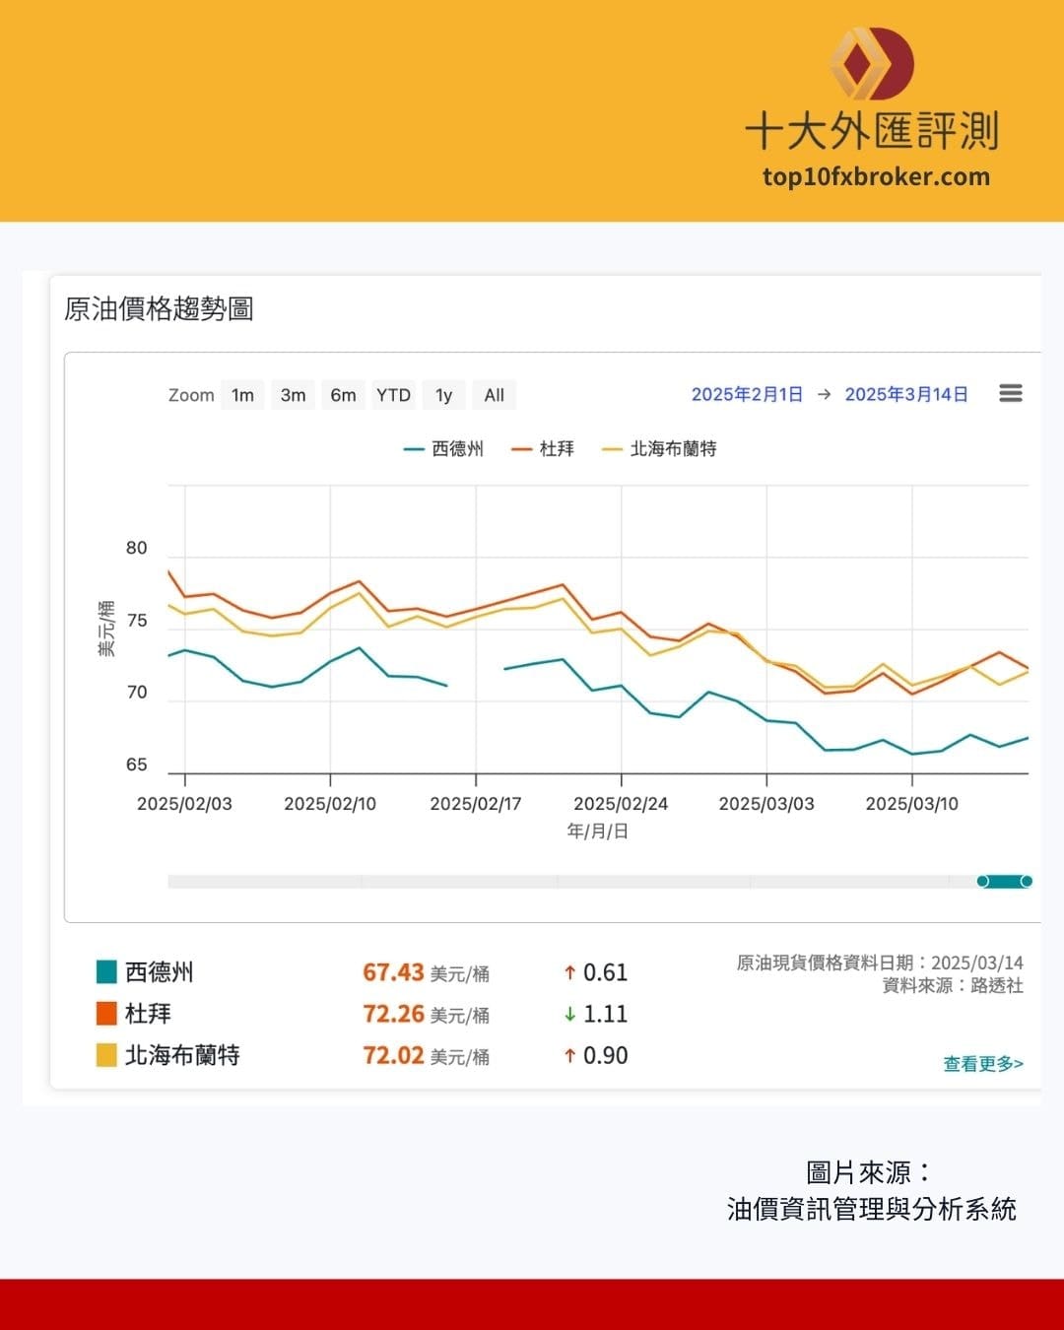Click the up arrow beside 北海布蘭特 change value
Viewport: 1064px width, 1330px height.
569,1055
